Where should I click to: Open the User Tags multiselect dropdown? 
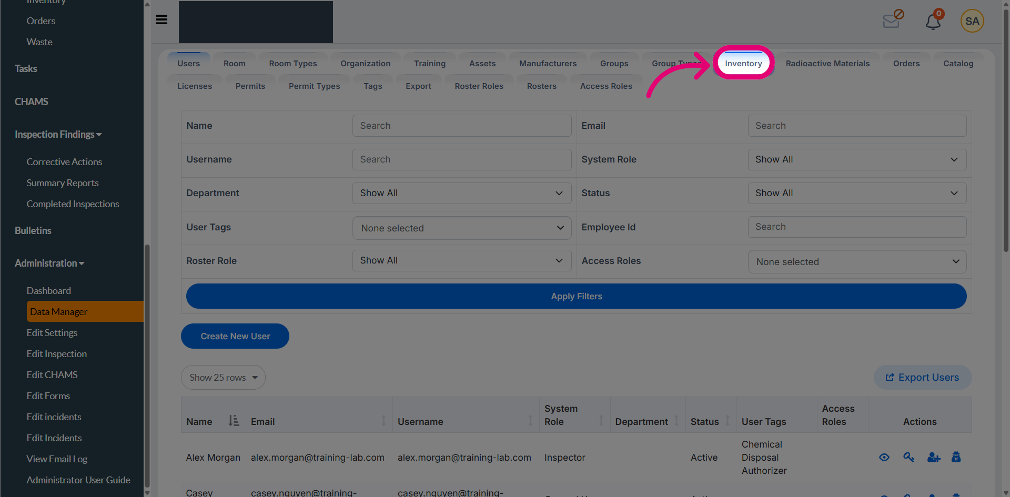point(462,228)
